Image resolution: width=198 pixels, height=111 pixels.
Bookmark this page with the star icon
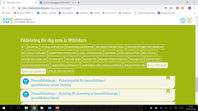(171, 8)
